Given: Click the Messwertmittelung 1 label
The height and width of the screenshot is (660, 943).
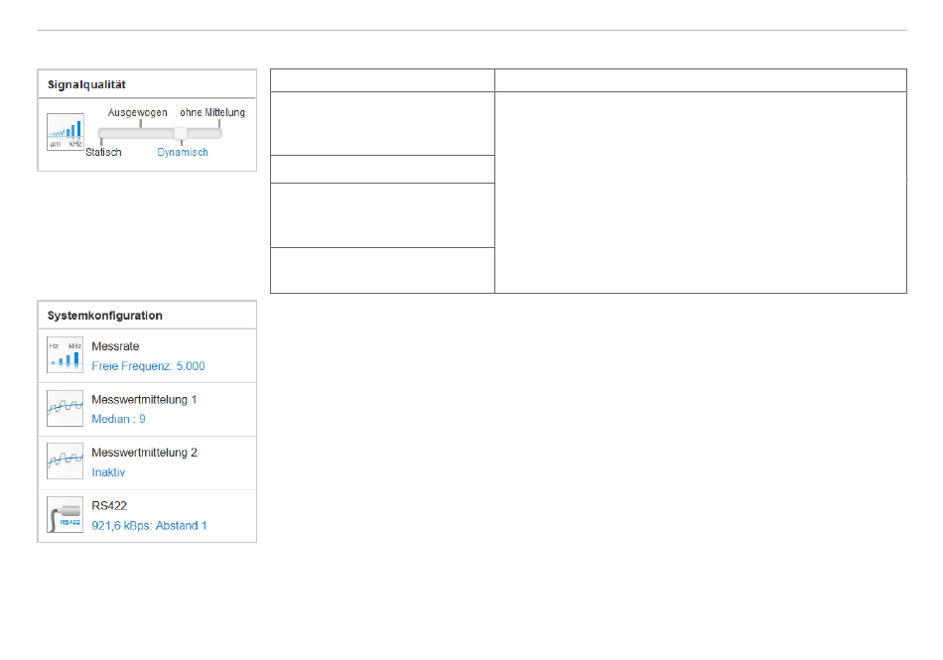Looking at the screenshot, I should pyautogui.click(x=144, y=400).
